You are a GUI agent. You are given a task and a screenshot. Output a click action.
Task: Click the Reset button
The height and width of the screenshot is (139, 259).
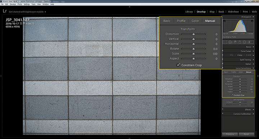246,134
